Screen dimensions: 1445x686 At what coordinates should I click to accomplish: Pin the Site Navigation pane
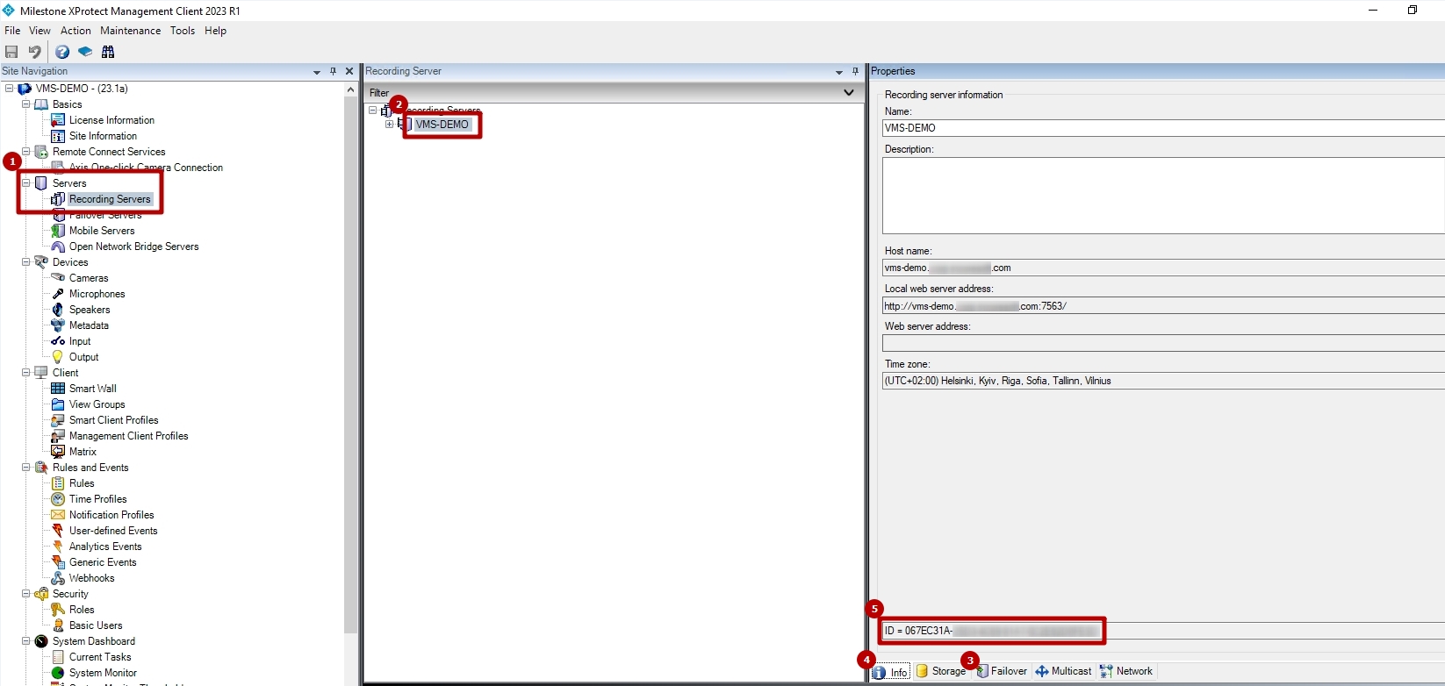[334, 72]
